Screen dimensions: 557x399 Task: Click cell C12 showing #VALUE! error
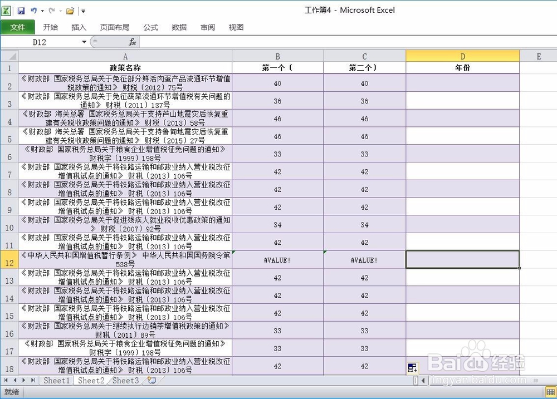coord(364,259)
